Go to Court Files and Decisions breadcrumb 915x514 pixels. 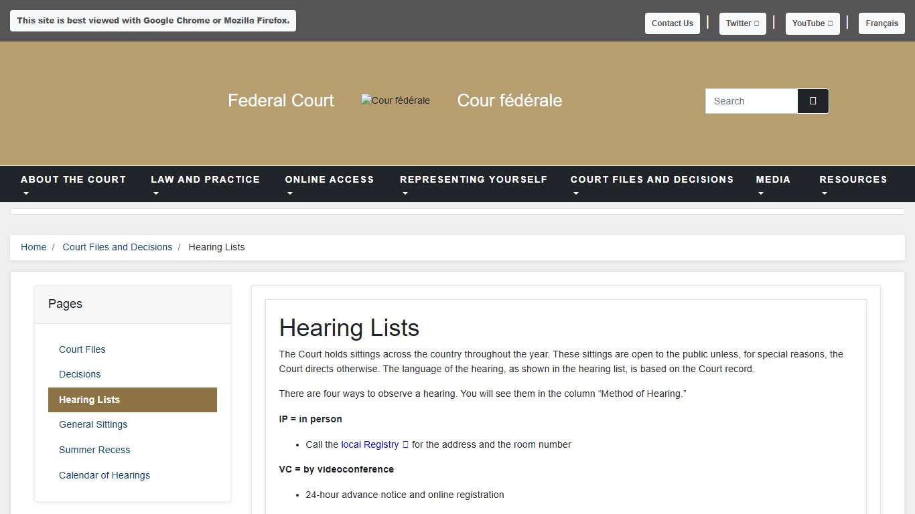click(x=117, y=247)
